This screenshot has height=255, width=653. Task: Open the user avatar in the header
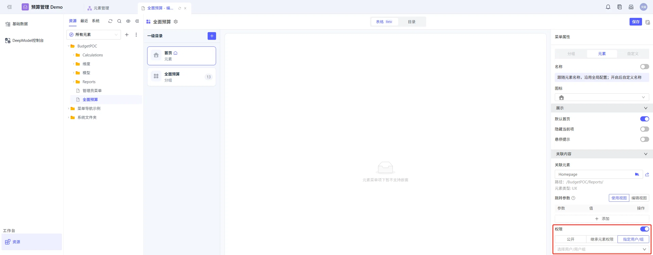click(x=644, y=7)
